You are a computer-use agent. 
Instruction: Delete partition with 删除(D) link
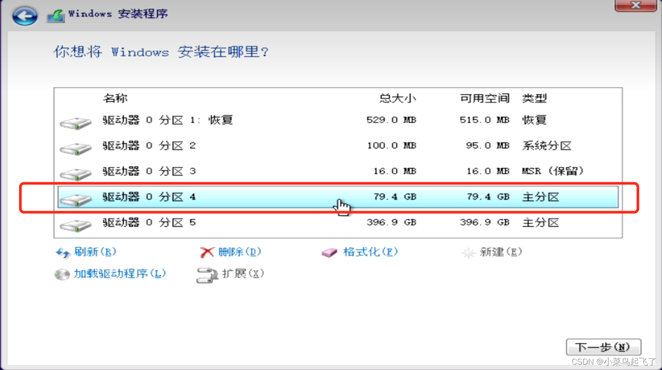[x=239, y=252]
